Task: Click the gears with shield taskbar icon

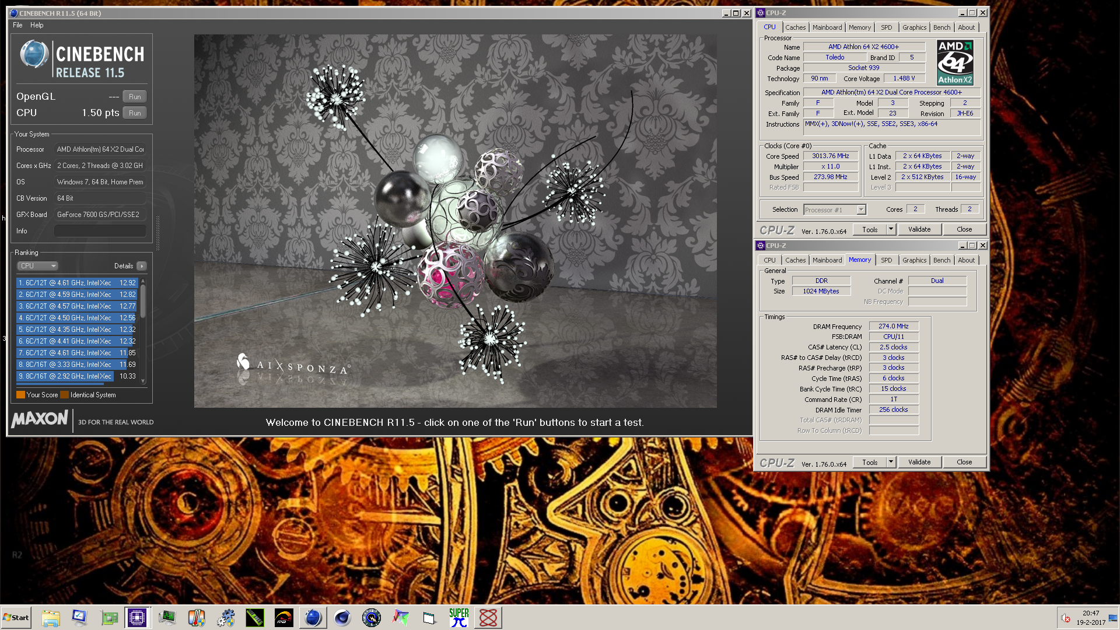Action: point(226,618)
